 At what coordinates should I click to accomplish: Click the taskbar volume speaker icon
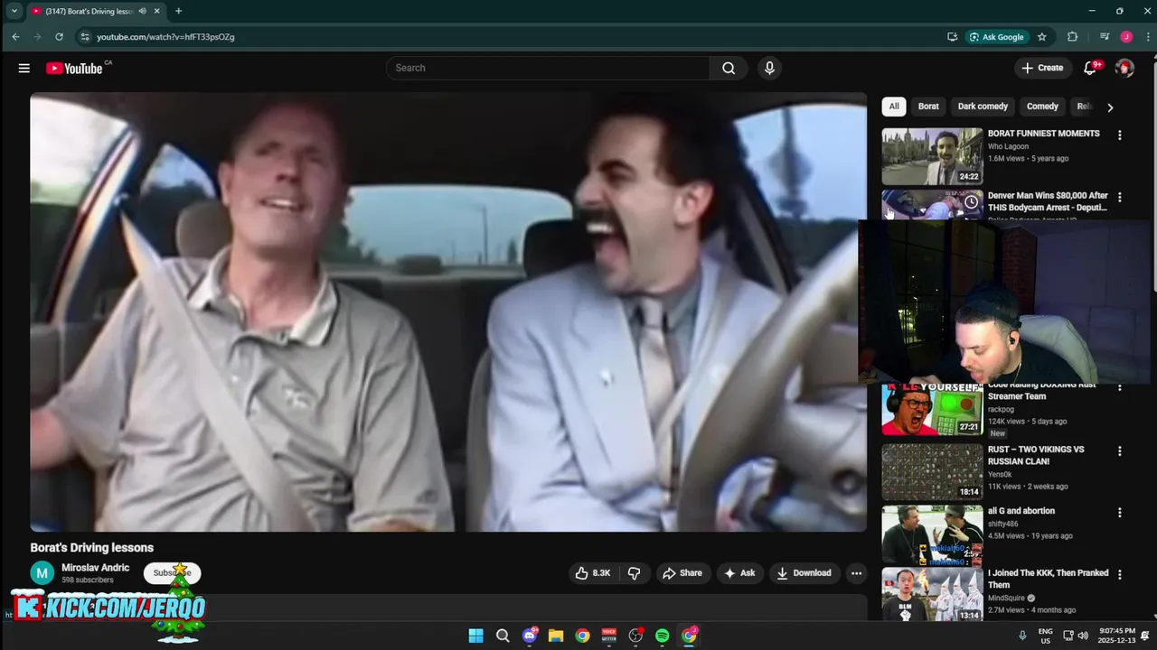[x=1083, y=636]
